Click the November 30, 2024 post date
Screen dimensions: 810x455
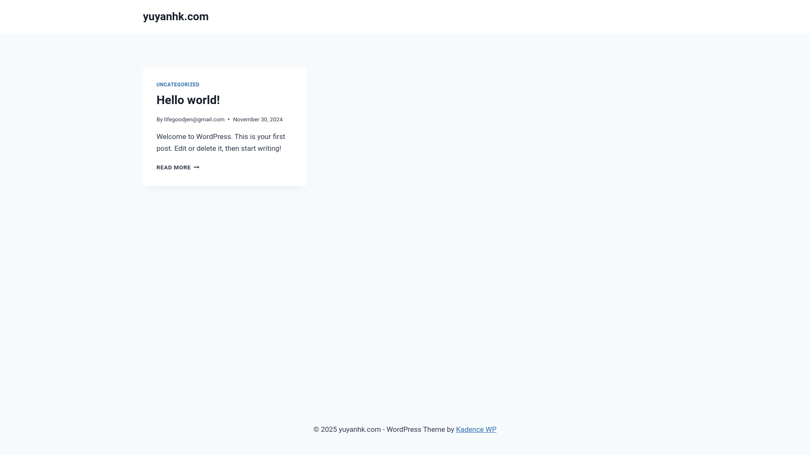[x=258, y=120]
